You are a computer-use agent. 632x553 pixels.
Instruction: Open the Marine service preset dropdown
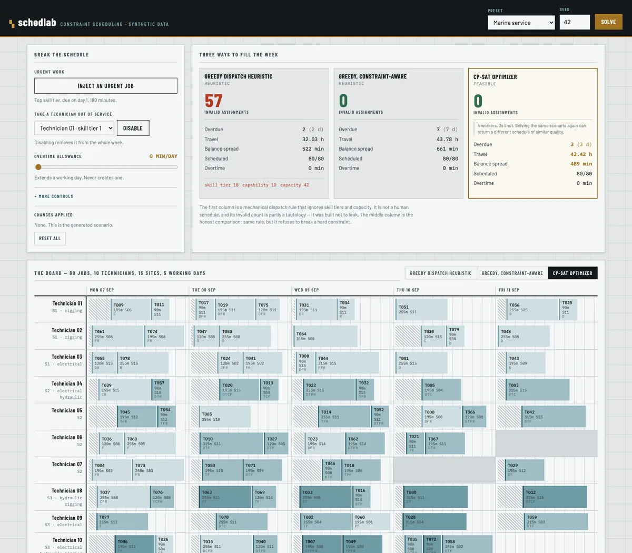click(x=521, y=23)
